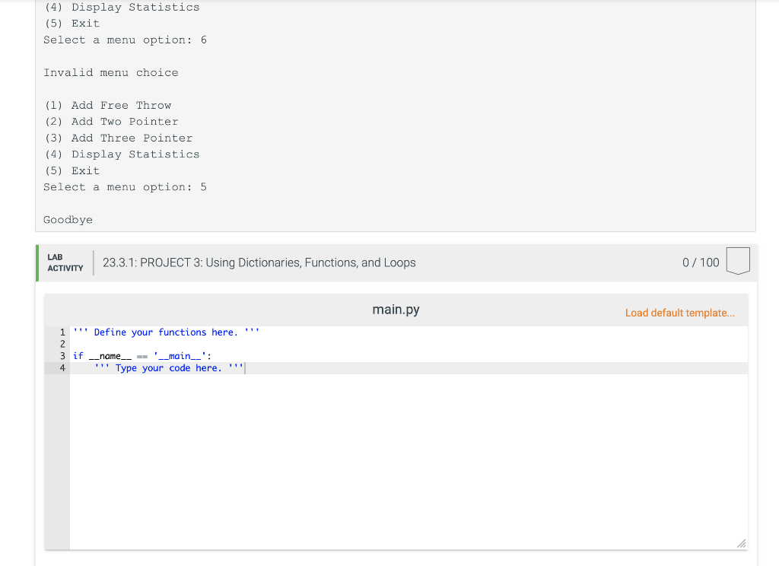Screen dimensions: 779x566
Task: Click the bookmark flag icon beside the score
Action: (738, 261)
